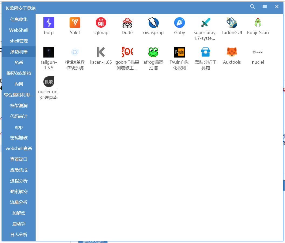Launch the goon扫描探测爆破工具 icon
This screenshot has height=243, width=285.
(127, 52)
